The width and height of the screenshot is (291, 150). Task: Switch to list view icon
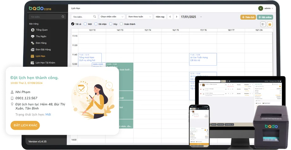pyautogui.click(x=263, y=24)
